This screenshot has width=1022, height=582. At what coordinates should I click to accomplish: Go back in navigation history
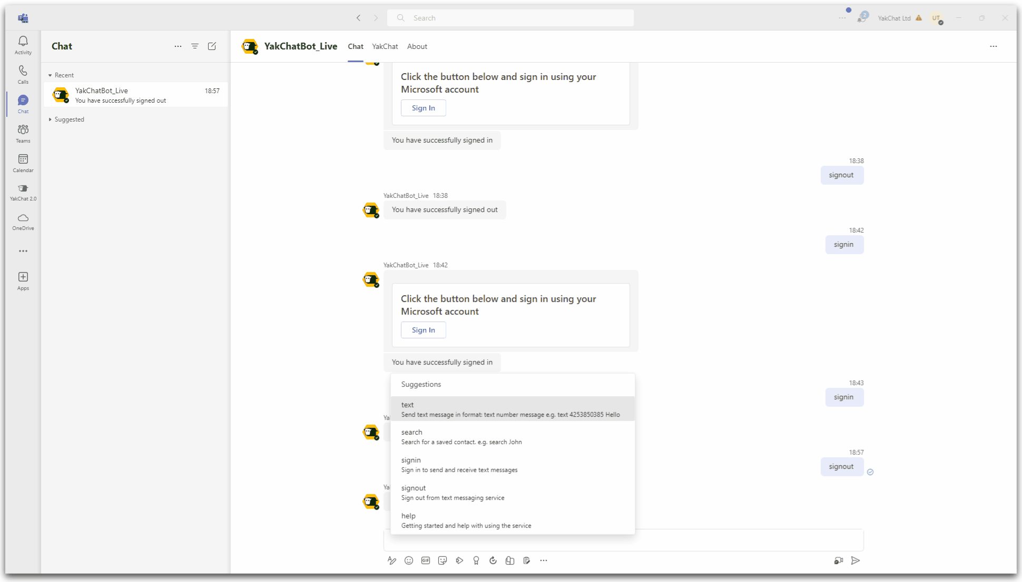pos(359,18)
